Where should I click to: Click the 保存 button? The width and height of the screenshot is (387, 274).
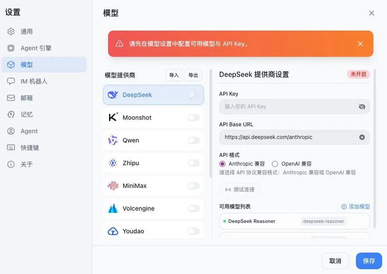[x=369, y=261]
